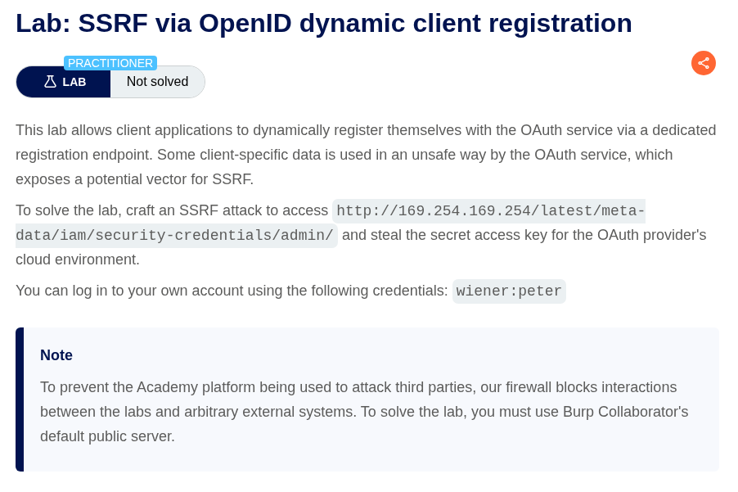Click the data/iam/security-credentials/admin/ code segment

(x=175, y=236)
